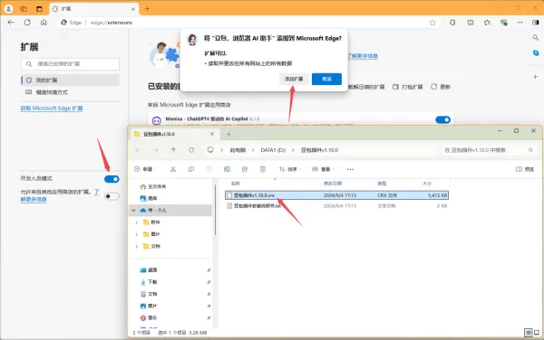Click Explorer copy icon
Screen dimensions: 544x340
[x=190, y=169]
